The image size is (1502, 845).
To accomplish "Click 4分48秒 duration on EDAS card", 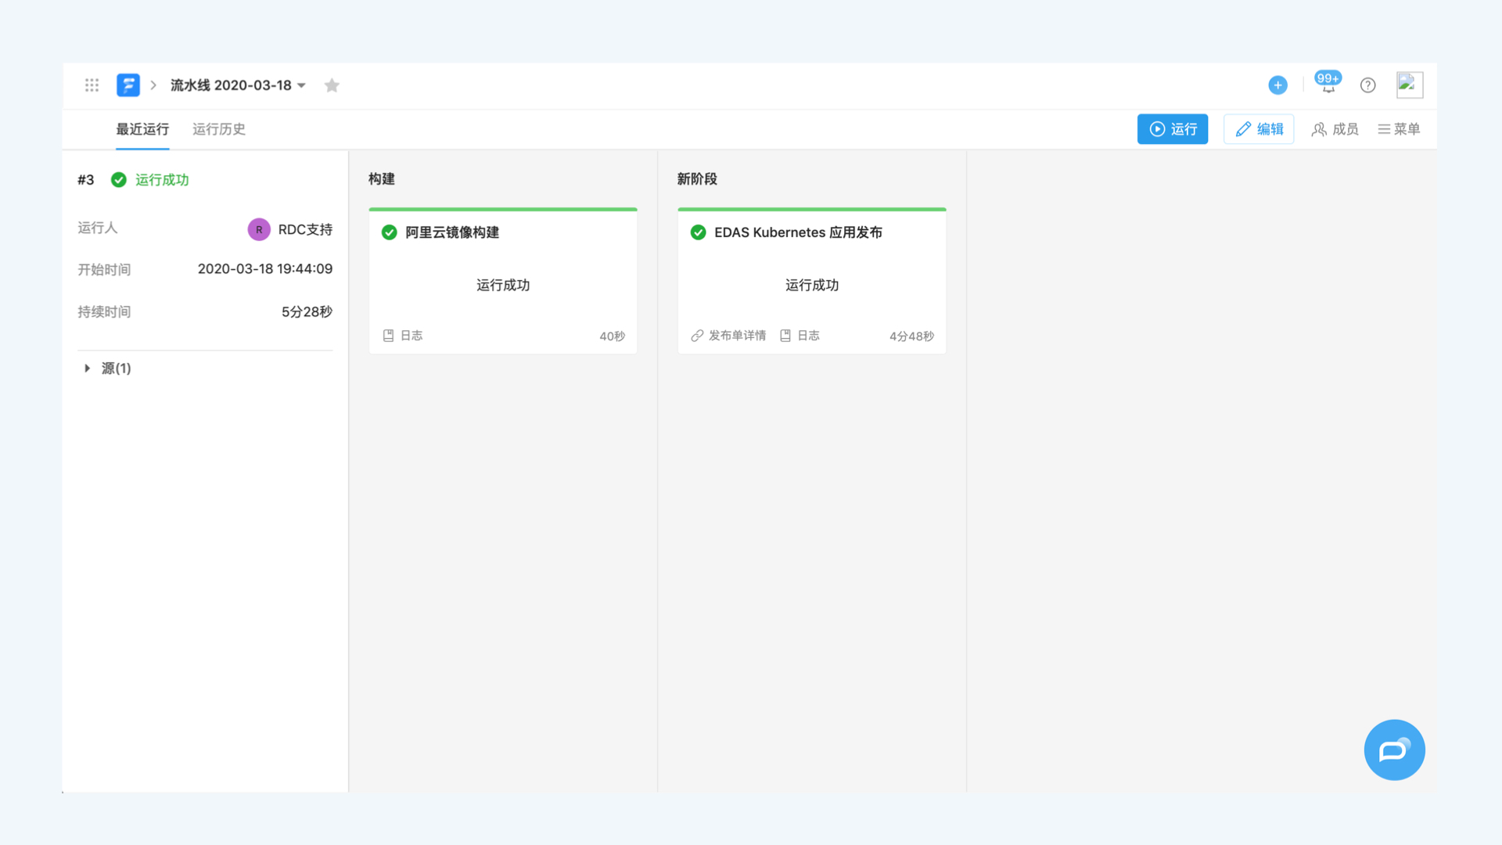I will [911, 336].
